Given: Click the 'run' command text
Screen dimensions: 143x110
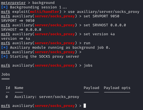Looking at the screenshot, I should coord(87,43).
